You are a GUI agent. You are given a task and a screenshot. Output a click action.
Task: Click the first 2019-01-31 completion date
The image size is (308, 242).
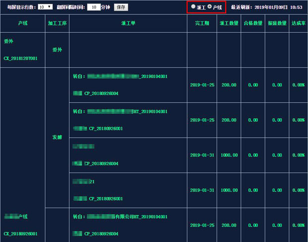[202, 155]
